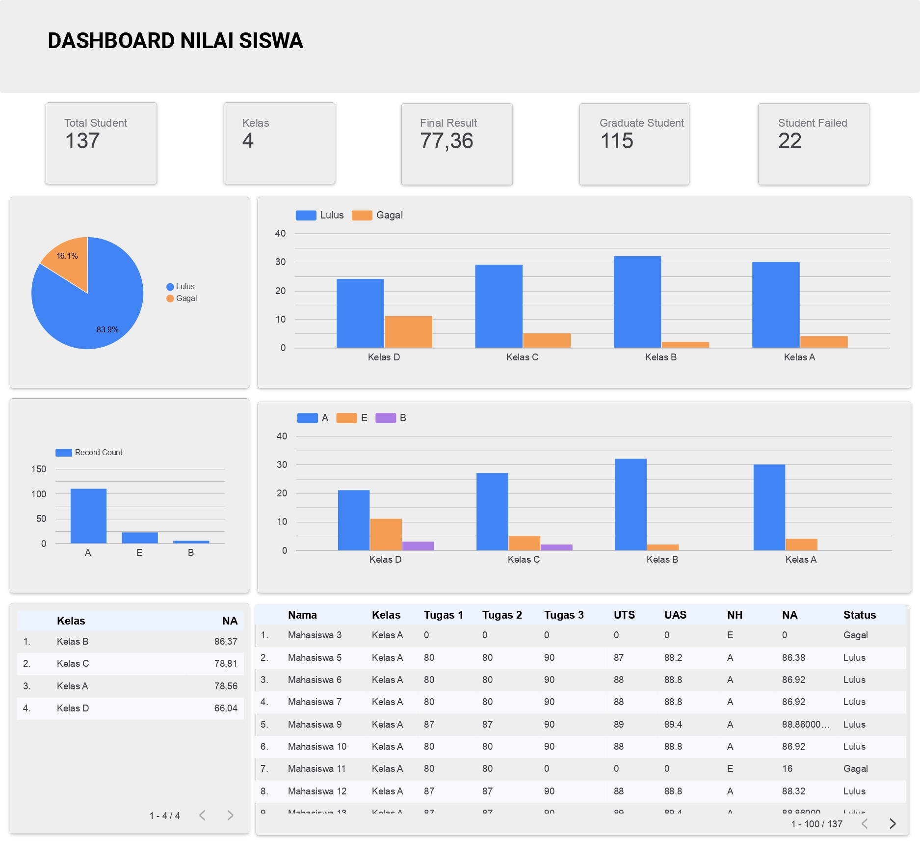Sort the table by the Nama column header
Viewport: 920px width, 844px height.
coord(302,614)
